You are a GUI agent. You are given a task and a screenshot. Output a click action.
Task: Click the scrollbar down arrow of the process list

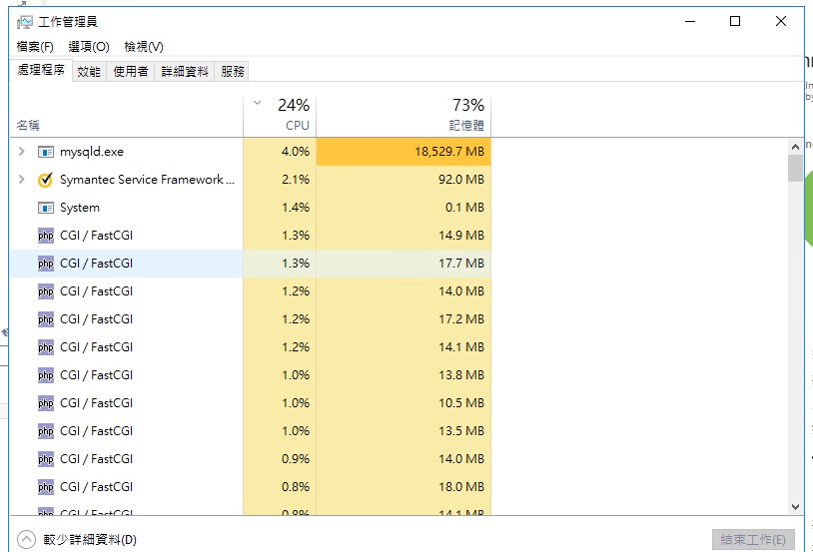(x=795, y=507)
